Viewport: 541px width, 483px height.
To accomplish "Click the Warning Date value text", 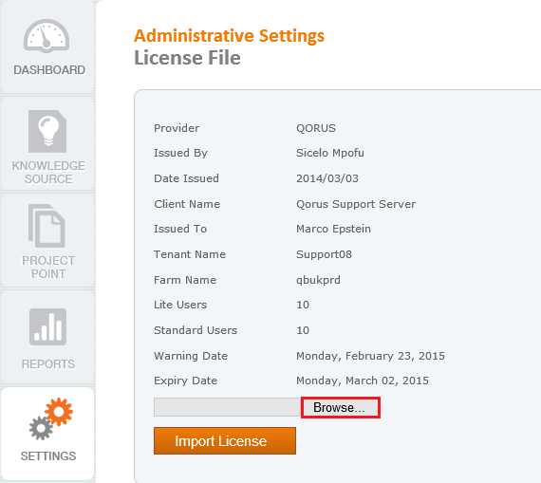I will click(370, 356).
